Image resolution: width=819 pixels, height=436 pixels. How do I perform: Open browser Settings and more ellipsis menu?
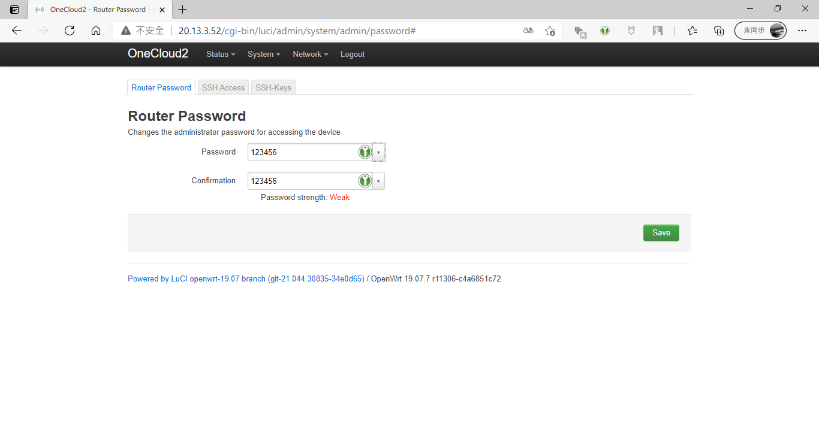(x=802, y=31)
